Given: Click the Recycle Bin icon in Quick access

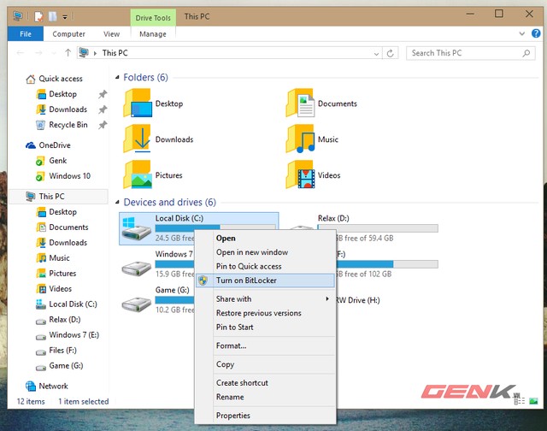Looking at the screenshot, I should [41, 125].
